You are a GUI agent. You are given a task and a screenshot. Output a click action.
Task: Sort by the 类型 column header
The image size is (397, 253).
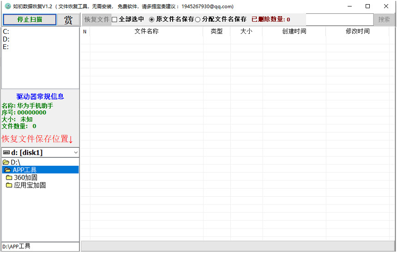point(217,31)
